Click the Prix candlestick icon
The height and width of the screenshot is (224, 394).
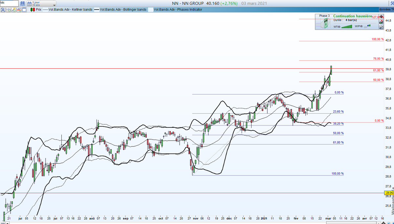(33, 10)
